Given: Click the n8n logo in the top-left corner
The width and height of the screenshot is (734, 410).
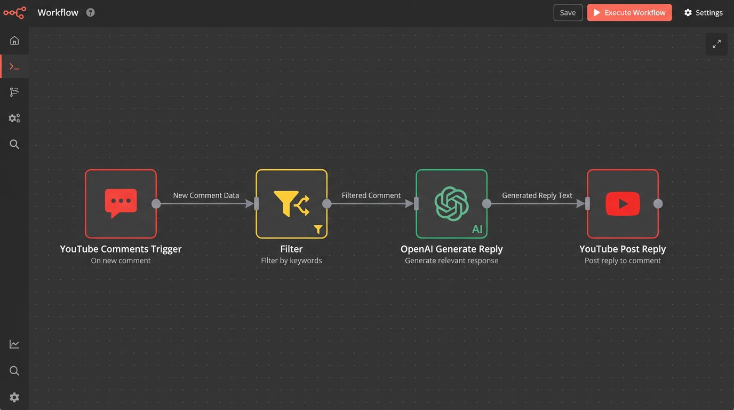Looking at the screenshot, I should [14, 12].
